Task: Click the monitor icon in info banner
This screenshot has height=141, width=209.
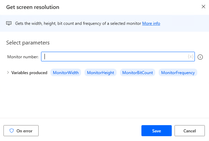Action: (9, 23)
